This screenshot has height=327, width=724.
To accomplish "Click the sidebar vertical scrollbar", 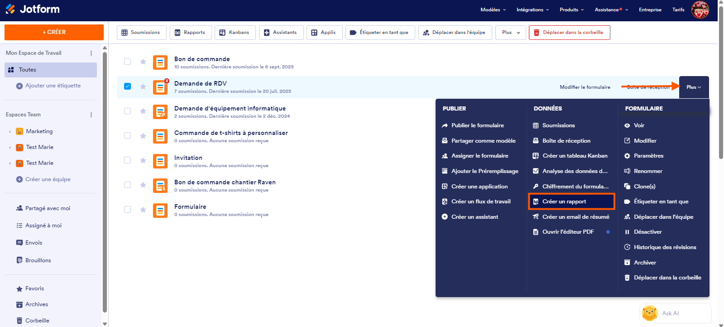I will point(105,183).
